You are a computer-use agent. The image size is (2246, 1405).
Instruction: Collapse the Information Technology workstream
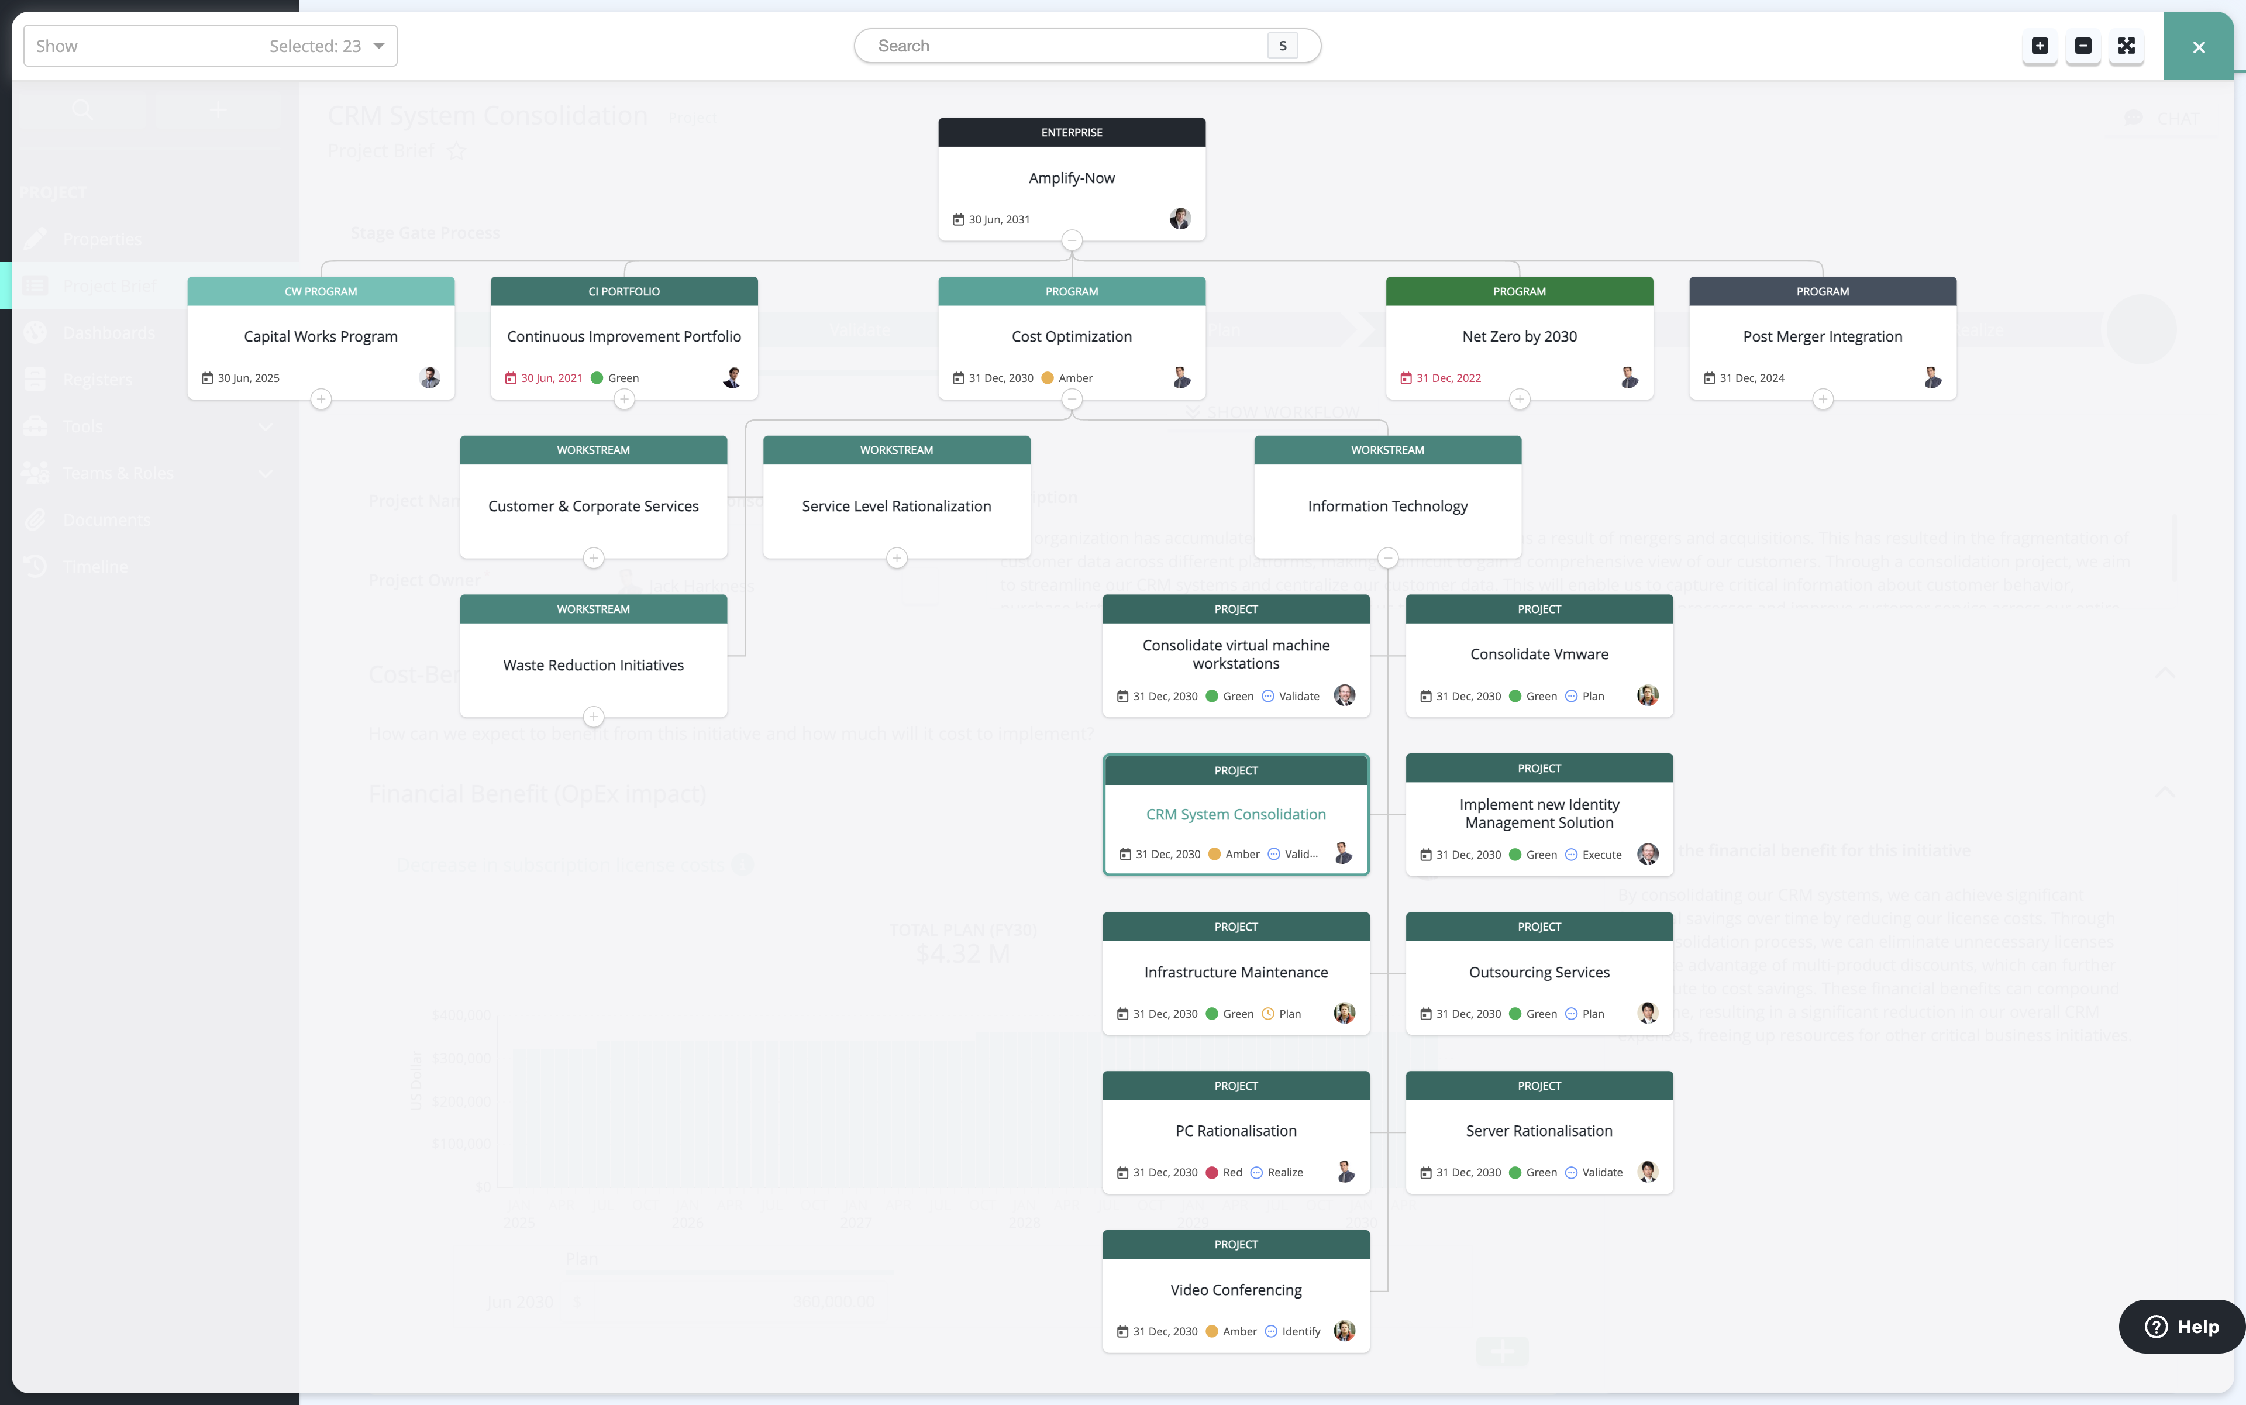point(1387,559)
